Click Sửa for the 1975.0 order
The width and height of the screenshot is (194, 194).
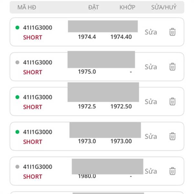(151, 67)
